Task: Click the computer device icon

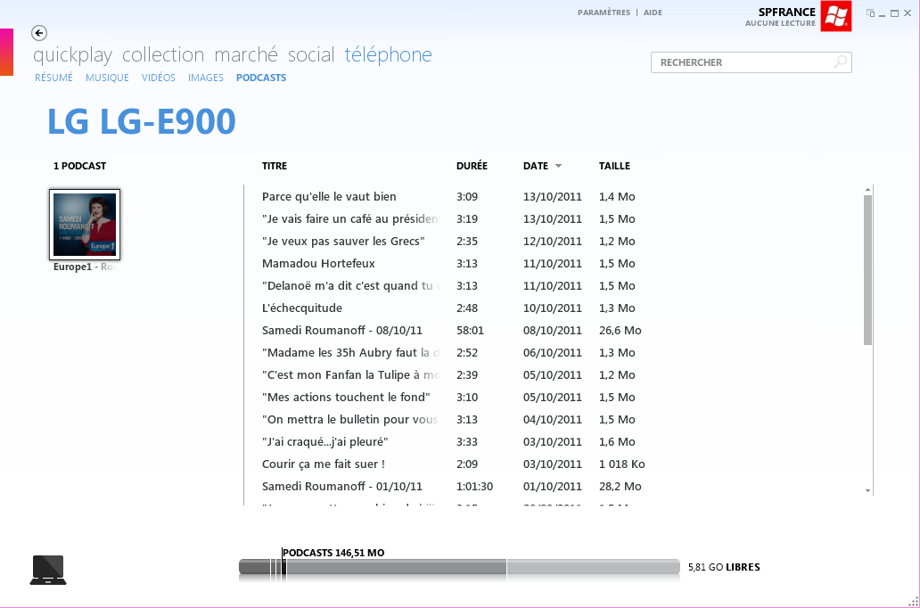Action: 48,570
